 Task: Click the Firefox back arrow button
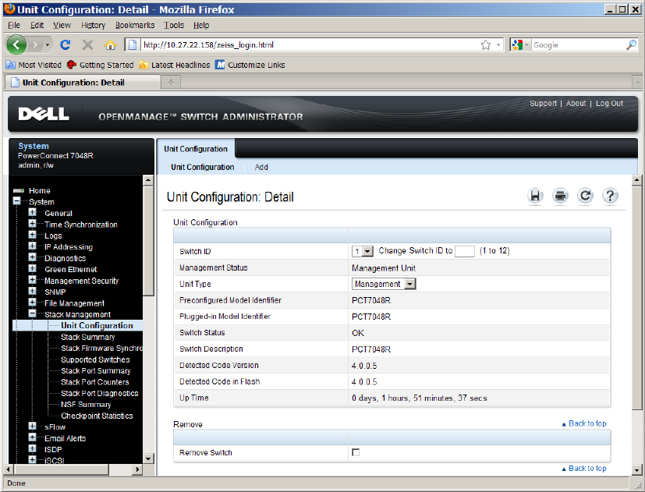(16, 44)
